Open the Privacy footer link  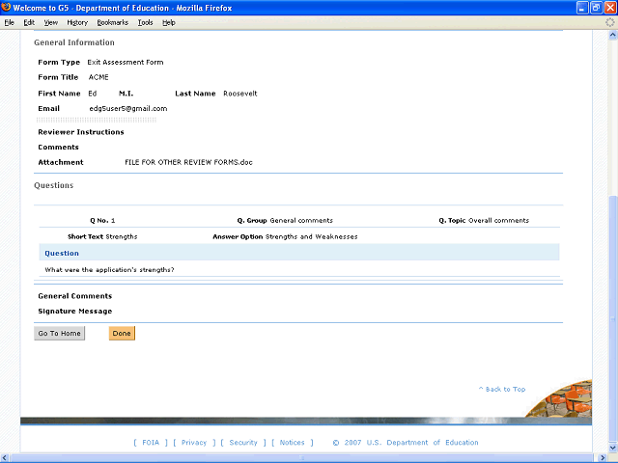[x=194, y=443]
